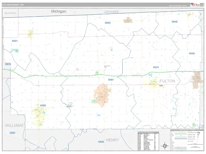
Task: Click the 'LENAWEE' county label
Action: (x=111, y=12)
